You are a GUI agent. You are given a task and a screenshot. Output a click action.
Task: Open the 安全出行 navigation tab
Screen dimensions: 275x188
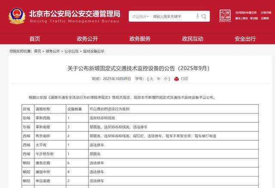[245, 39]
